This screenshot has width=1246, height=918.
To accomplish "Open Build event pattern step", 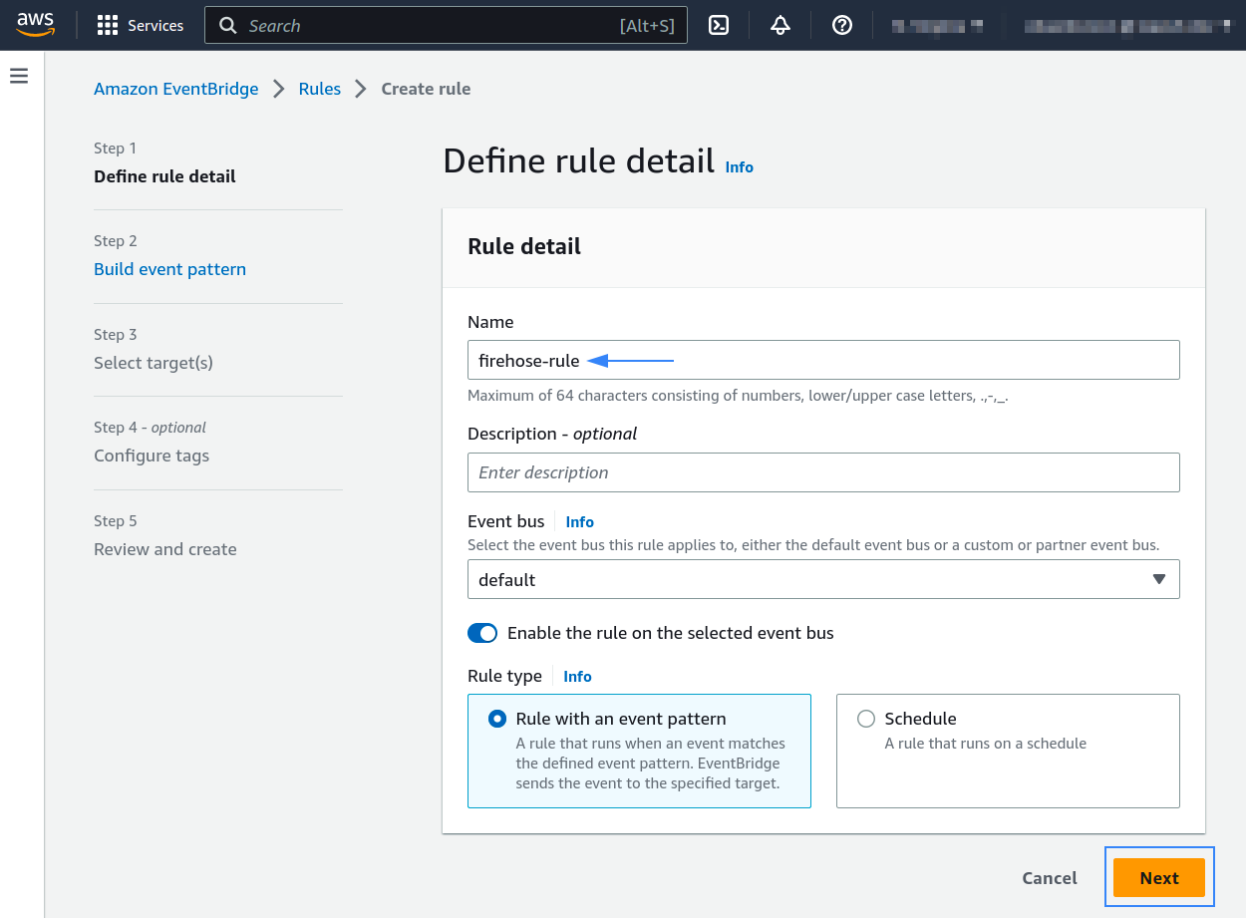I will point(169,269).
